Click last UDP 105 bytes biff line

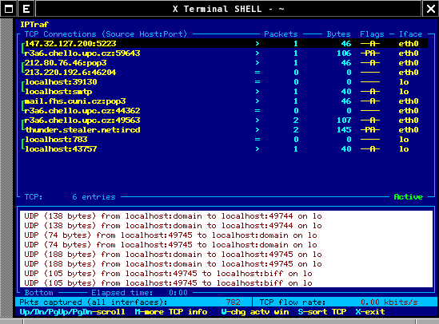[x=168, y=283]
